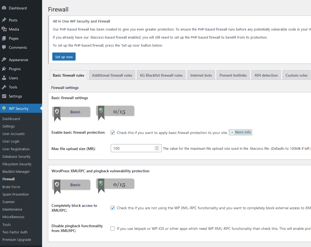Select Firewall in the WP Security submenu
311x247 pixels.
pyautogui.click(x=9, y=179)
